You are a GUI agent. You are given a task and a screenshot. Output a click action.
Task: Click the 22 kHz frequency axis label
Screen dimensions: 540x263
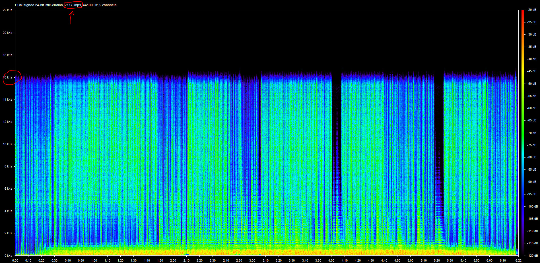pos(8,10)
